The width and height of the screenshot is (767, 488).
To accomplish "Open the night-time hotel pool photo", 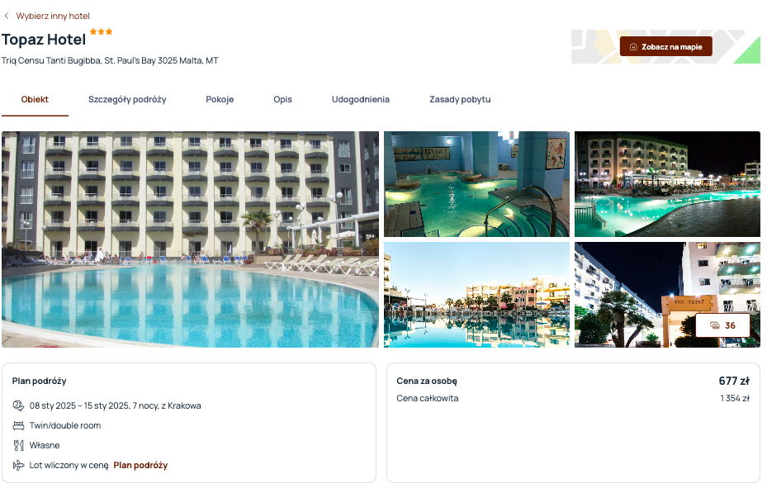I will 667,184.
